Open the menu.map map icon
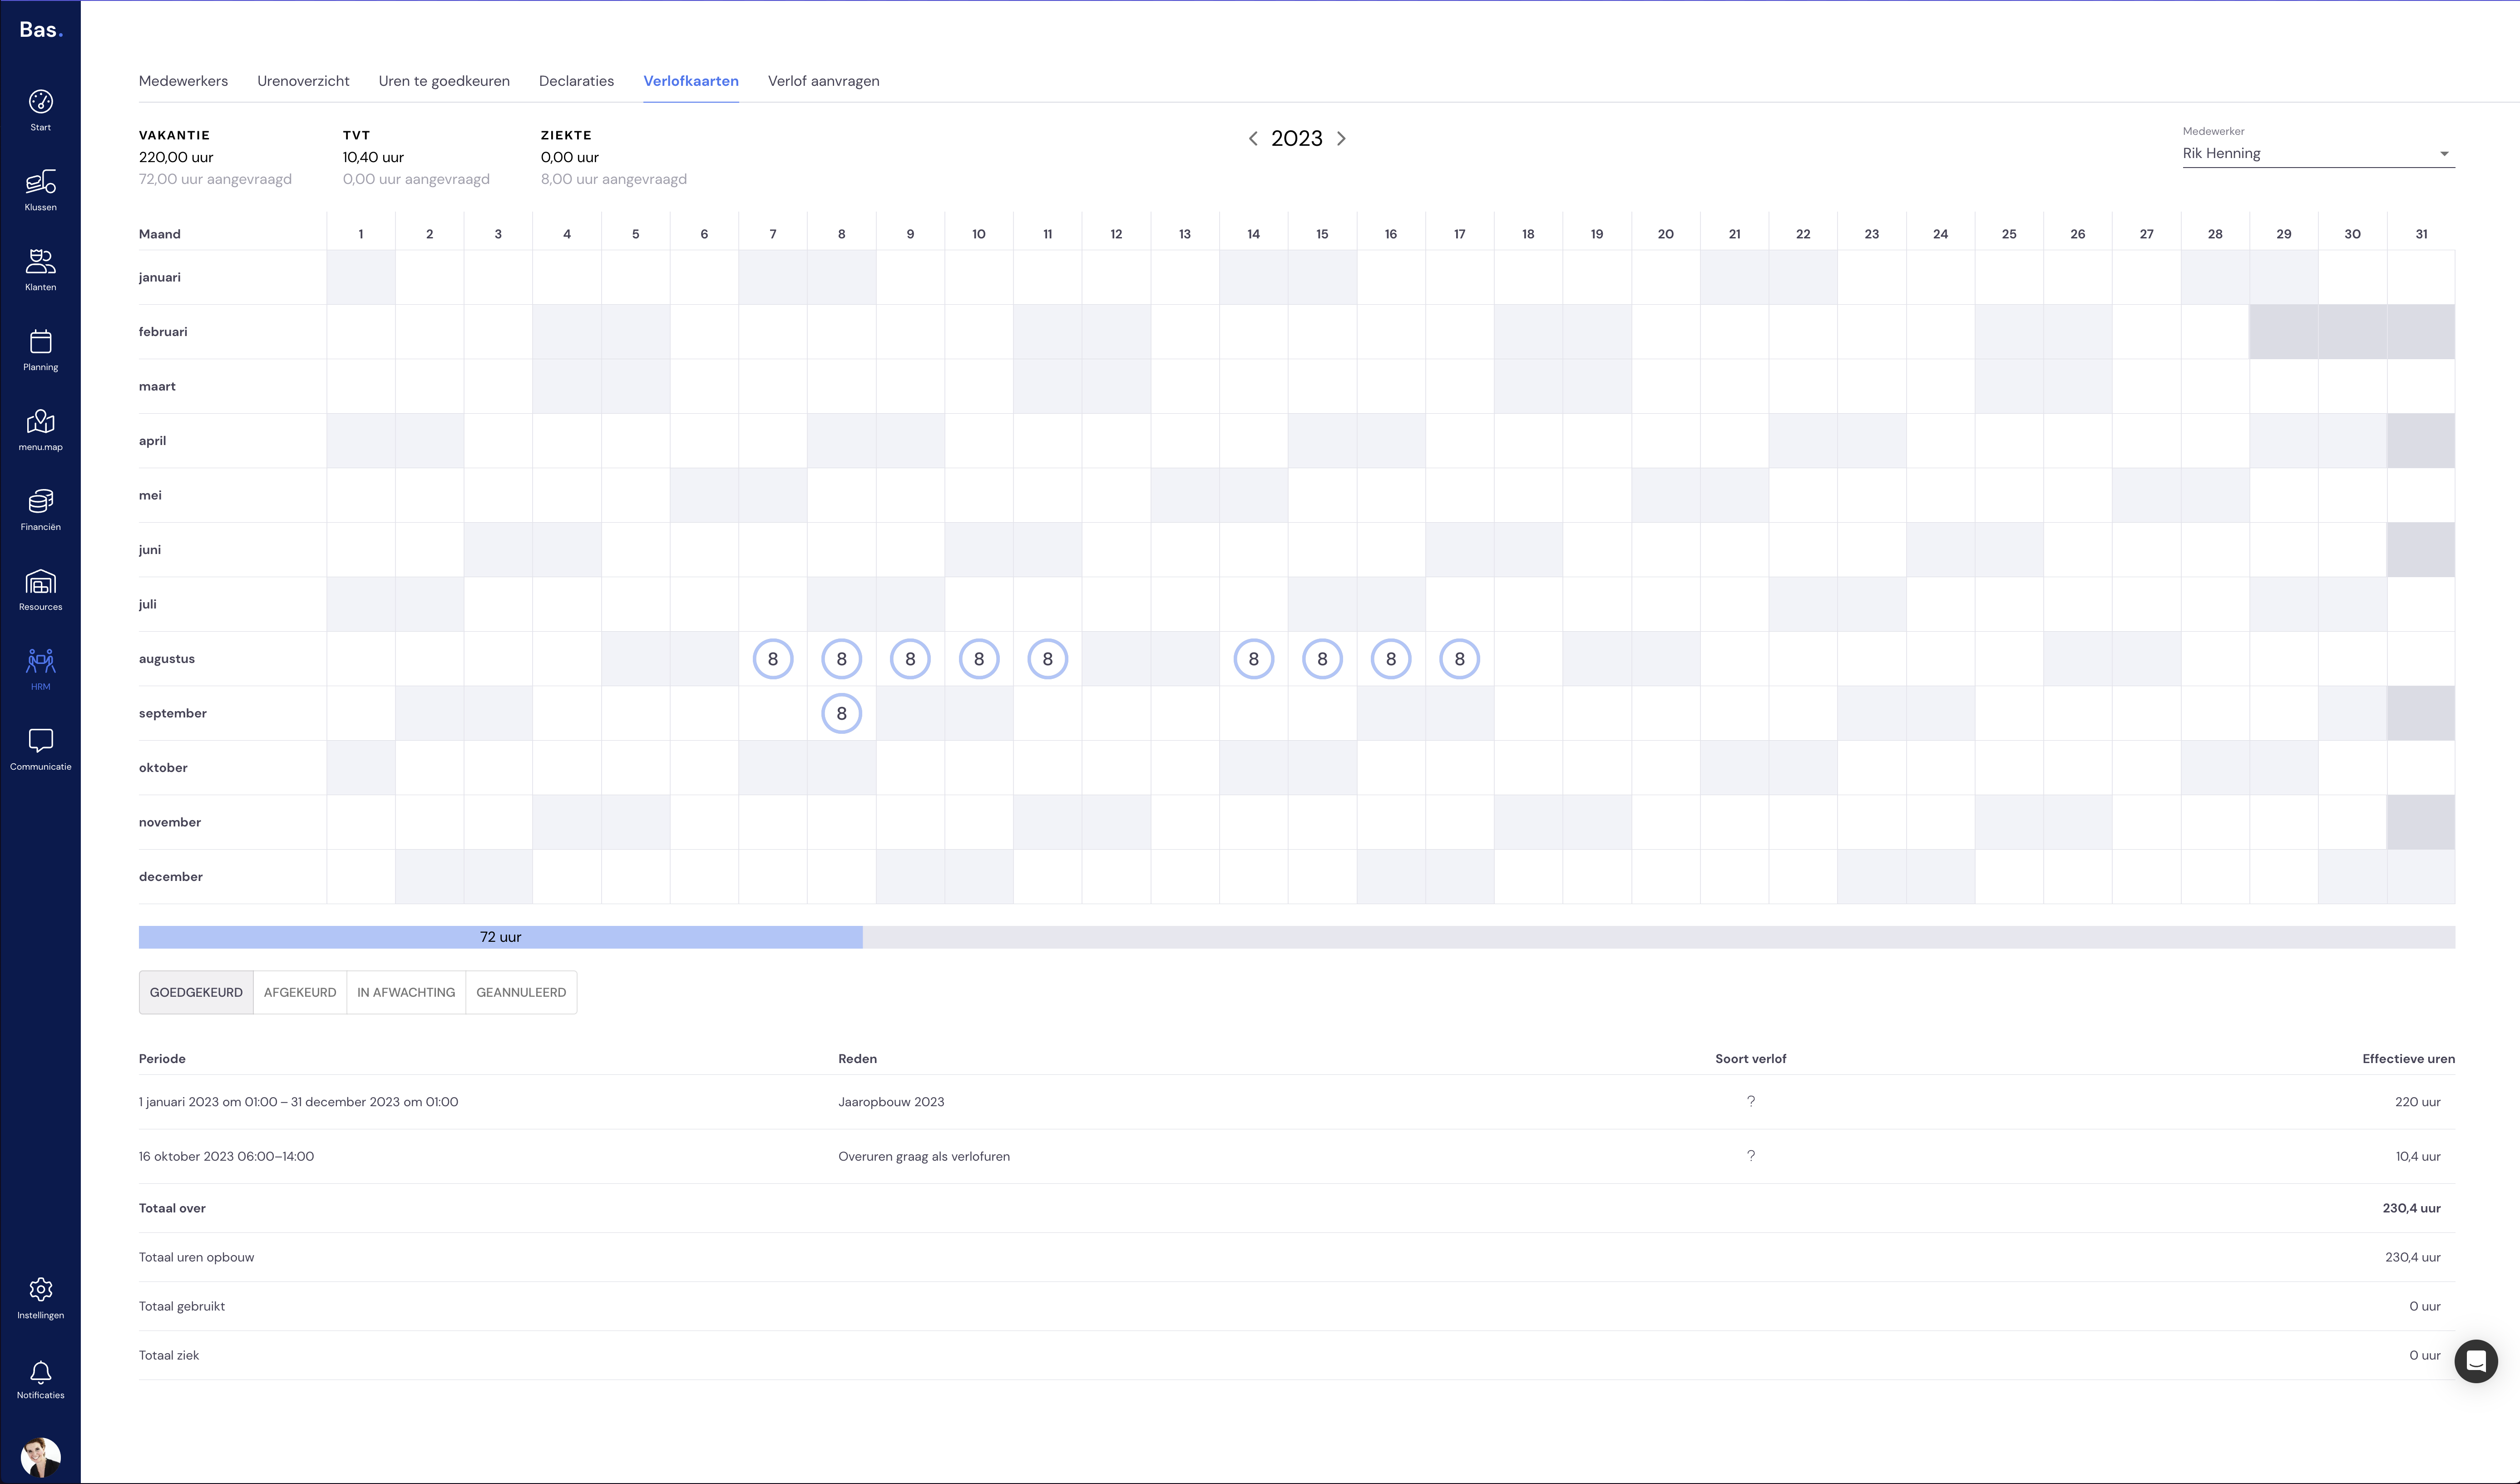Screen dimensions: 2520x1484 point(41,422)
